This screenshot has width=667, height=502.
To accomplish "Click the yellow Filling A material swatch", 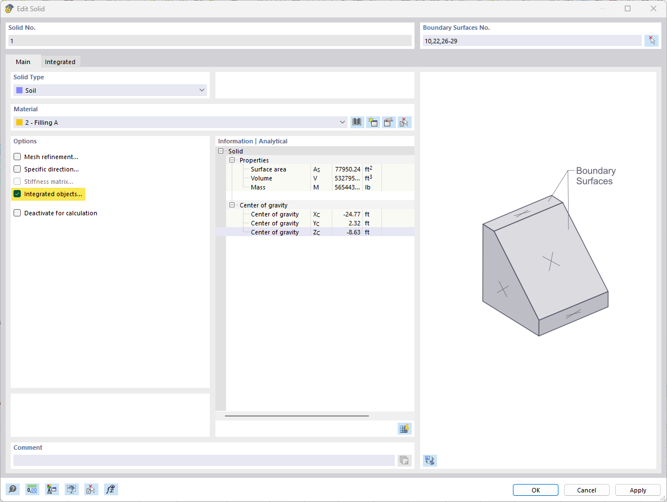I will click(19, 123).
